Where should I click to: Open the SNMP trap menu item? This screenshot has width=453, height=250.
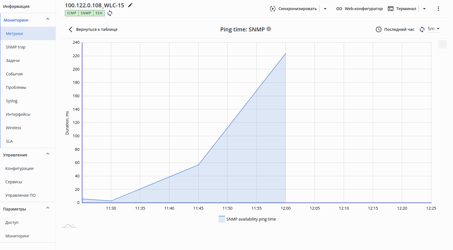pyautogui.click(x=16, y=47)
